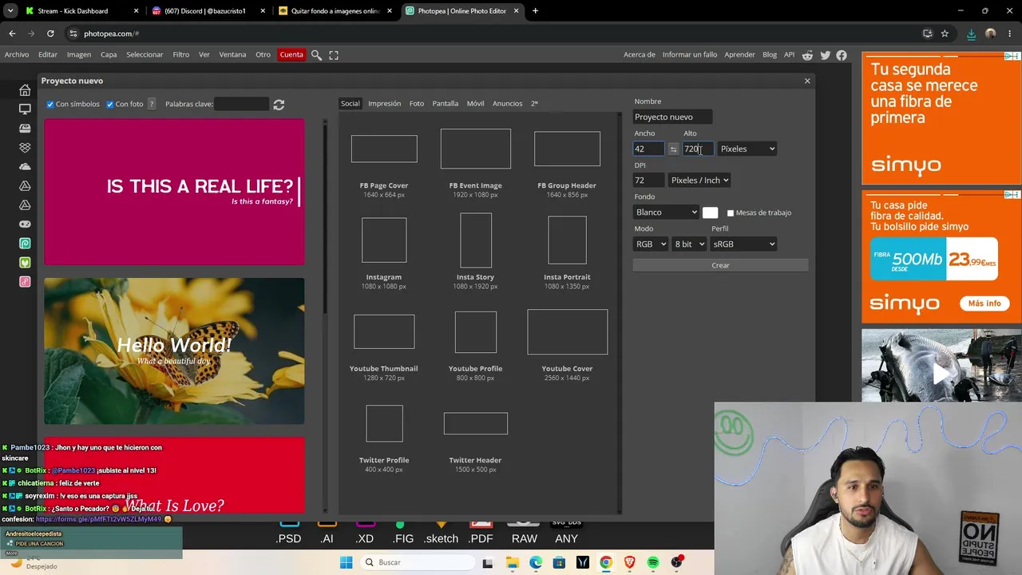Bookmark this page with the star icon
Image resolution: width=1022 pixels, height=575 pixels.
tap(945, 34)
